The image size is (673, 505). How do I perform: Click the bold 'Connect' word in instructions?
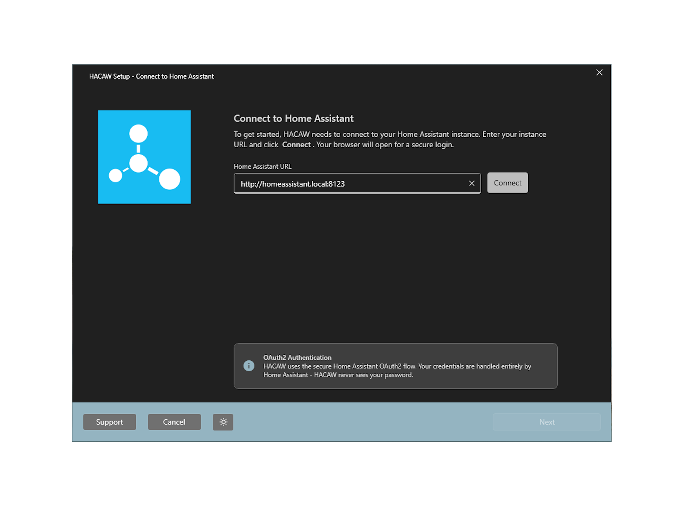pyautogui.click(x=297, y=144)
